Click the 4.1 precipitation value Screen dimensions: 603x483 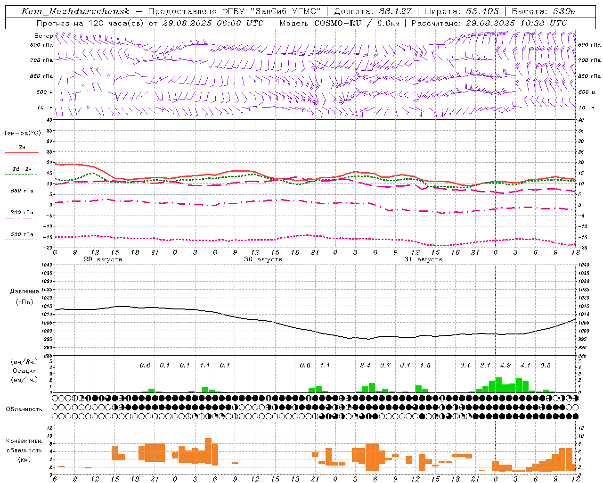click(525, 365)
